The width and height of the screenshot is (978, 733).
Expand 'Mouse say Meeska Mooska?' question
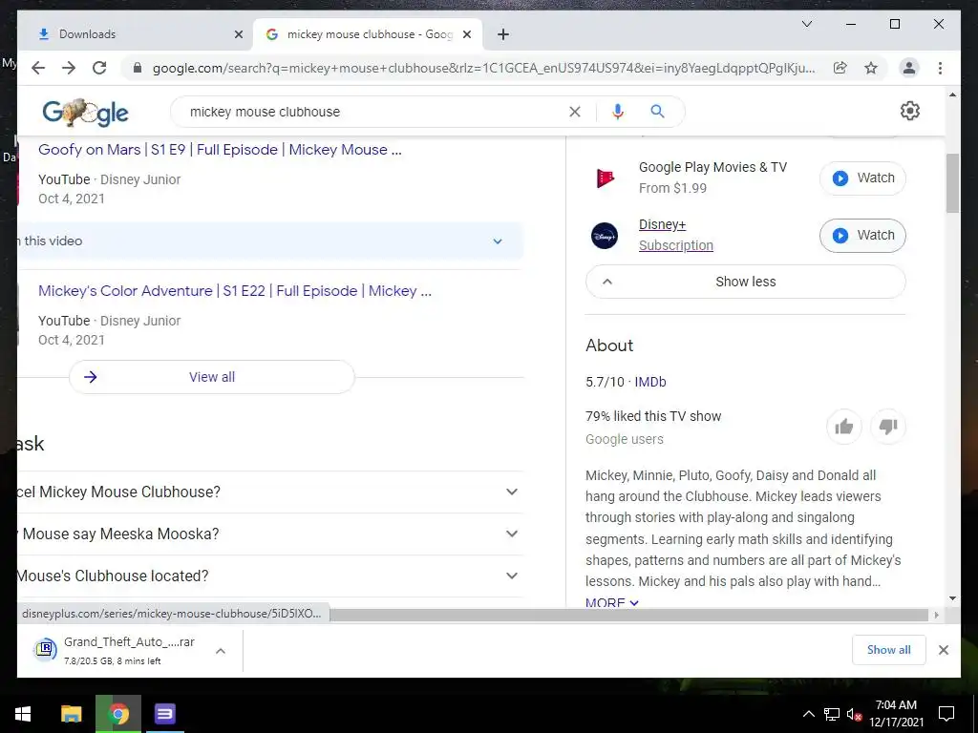pos(270,534)
